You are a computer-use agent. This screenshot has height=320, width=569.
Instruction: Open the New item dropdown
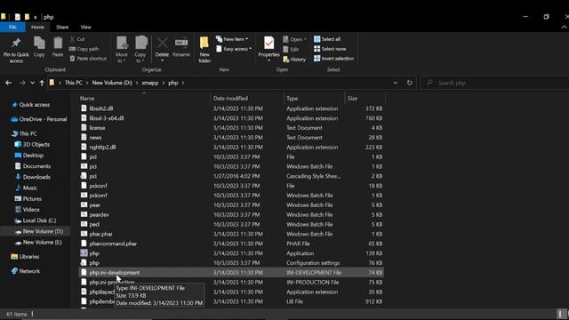tap(232, 39)
